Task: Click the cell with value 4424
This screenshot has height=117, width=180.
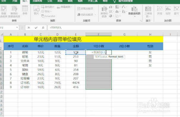Action: click(76, 83)
